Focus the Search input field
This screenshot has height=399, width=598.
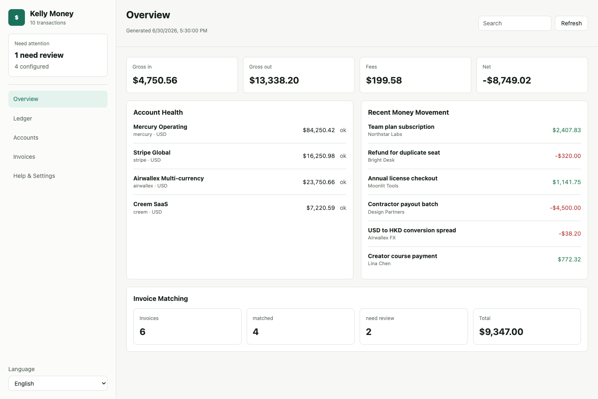(515, 23)
